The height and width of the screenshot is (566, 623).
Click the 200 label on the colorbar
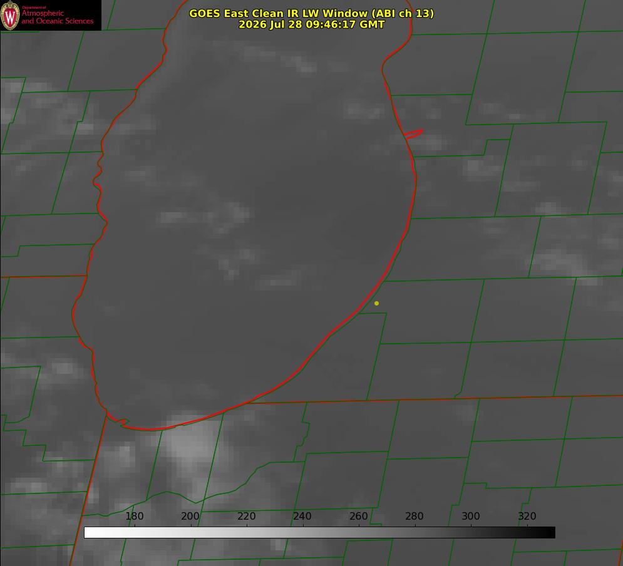[x=190, y=516]
